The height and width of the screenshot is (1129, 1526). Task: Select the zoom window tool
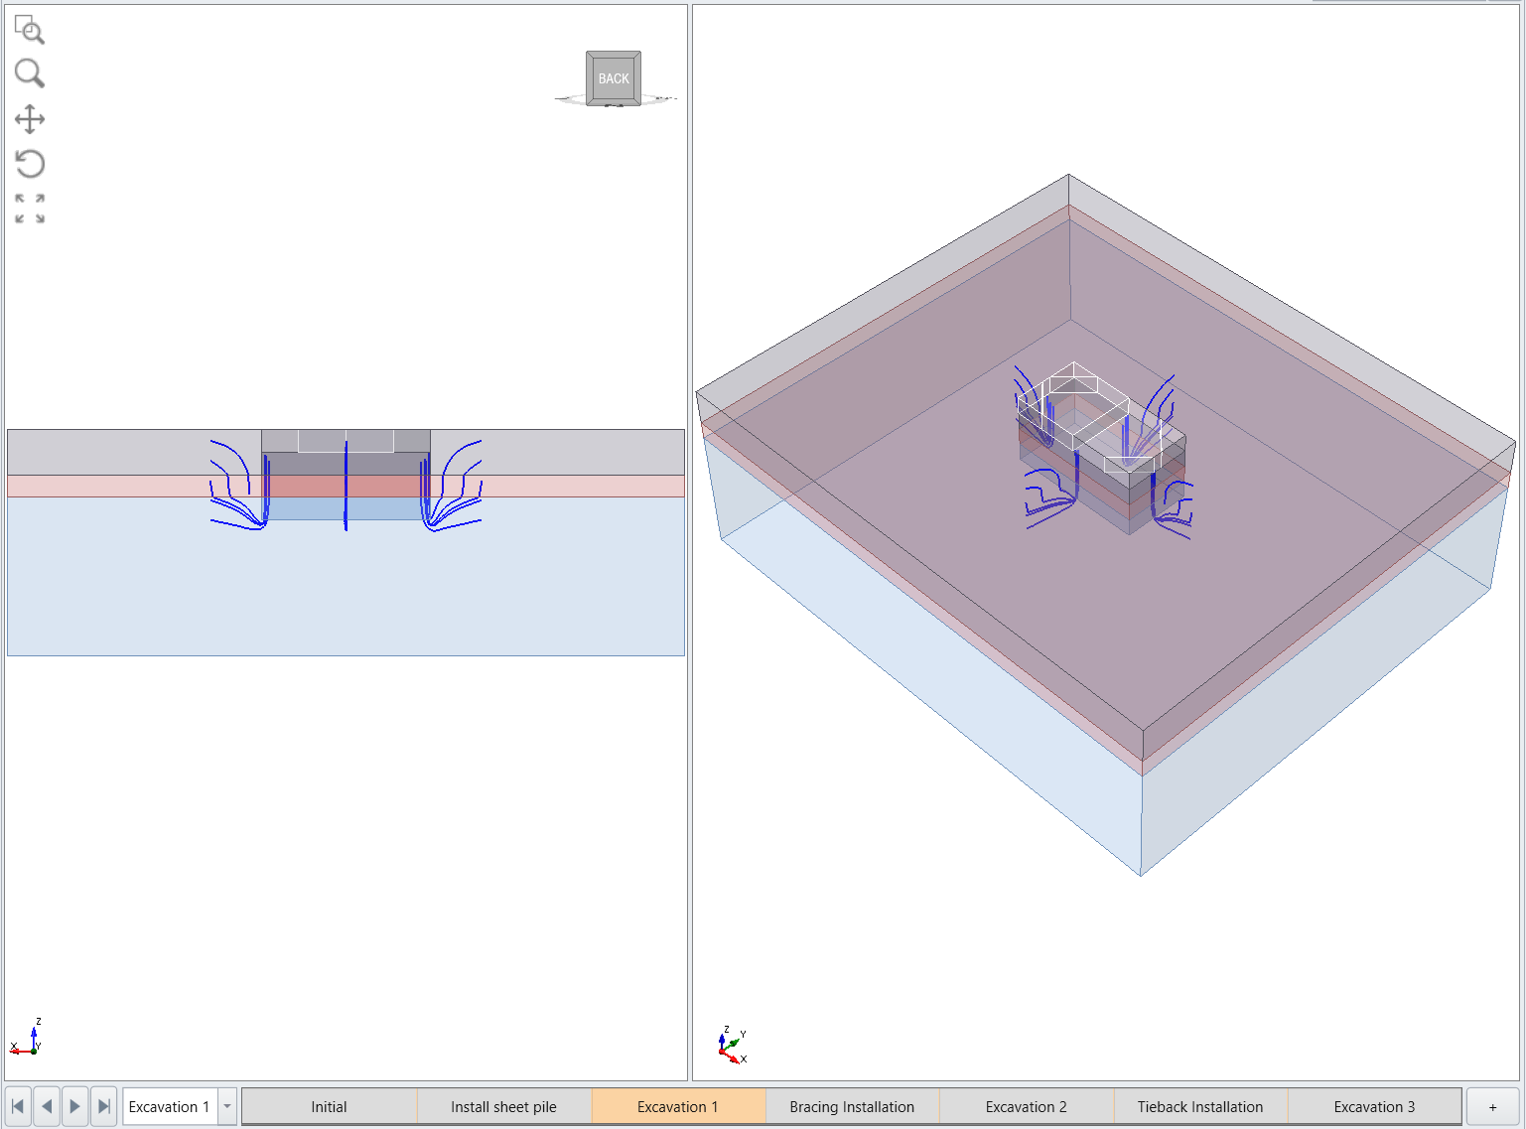coord(30,30)
